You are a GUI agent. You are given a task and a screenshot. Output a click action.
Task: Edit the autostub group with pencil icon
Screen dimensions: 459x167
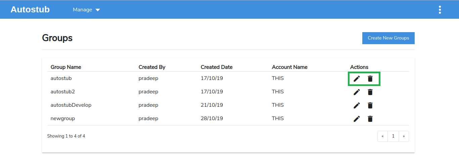pos(357,79)
